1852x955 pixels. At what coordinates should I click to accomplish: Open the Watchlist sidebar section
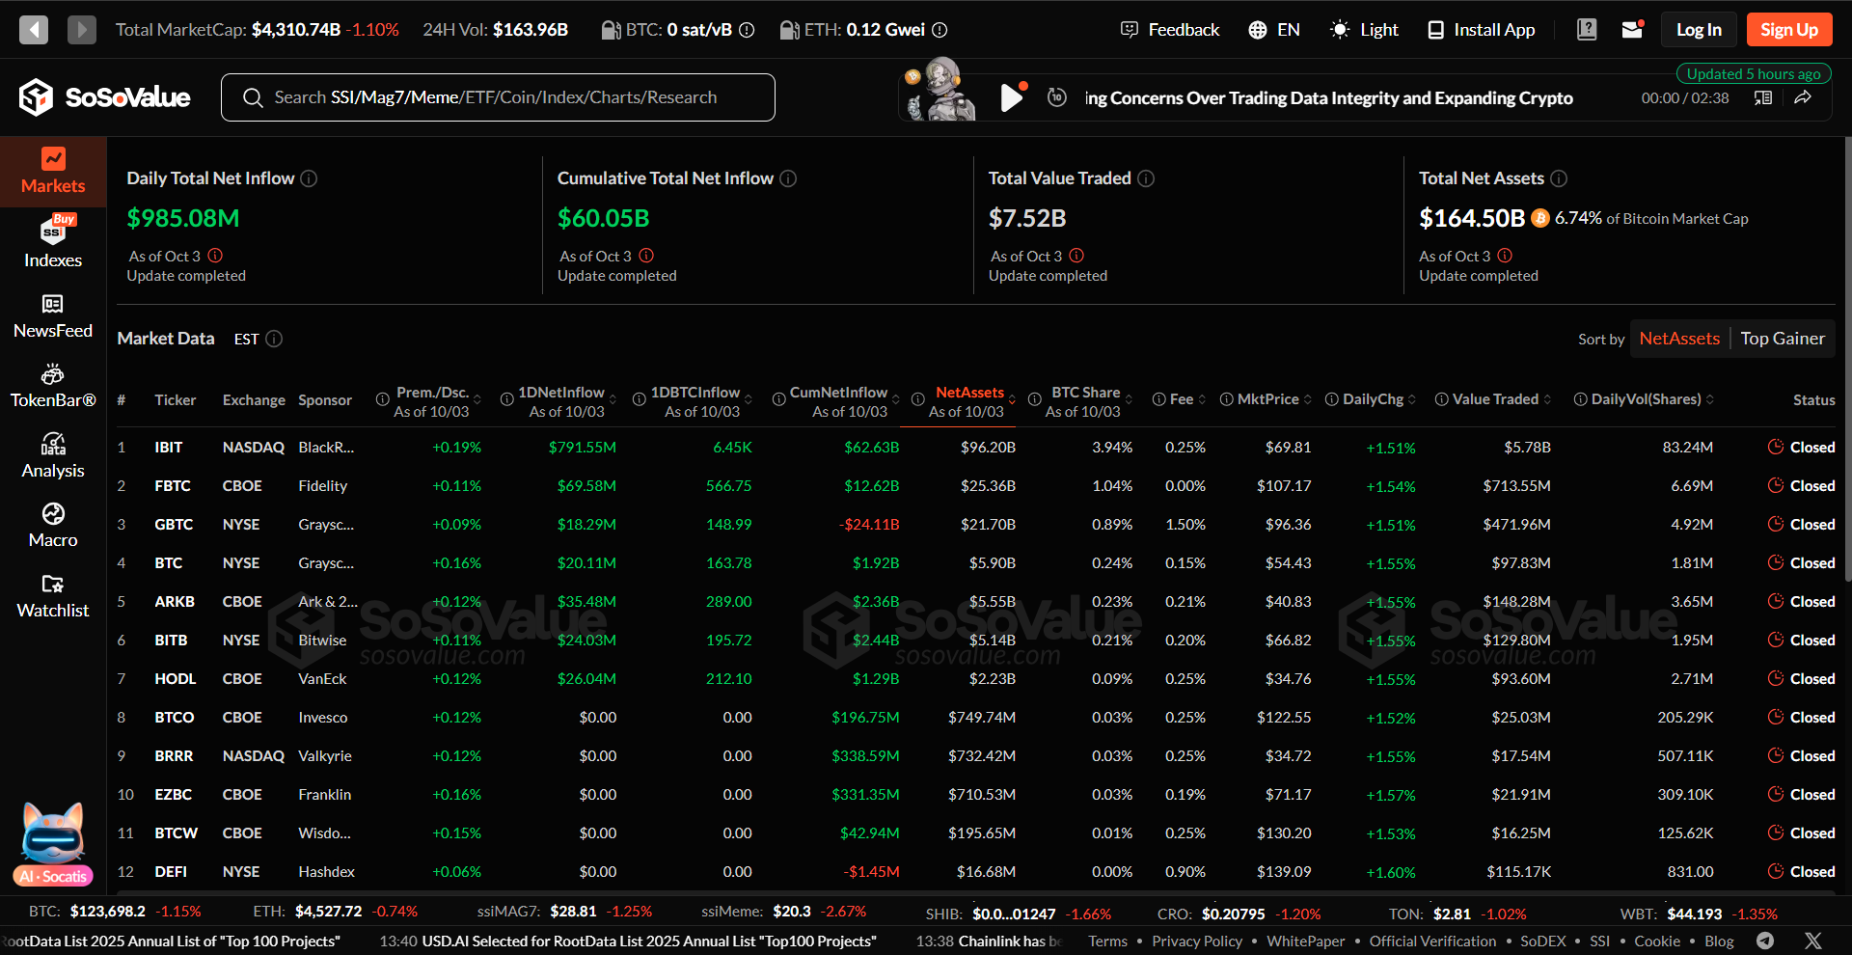[53, 596]
